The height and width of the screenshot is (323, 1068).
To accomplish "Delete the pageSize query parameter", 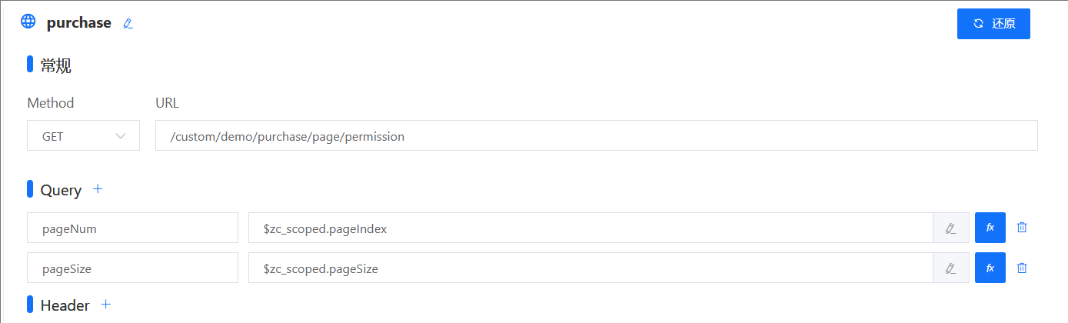I will (x=1022, y=268).
